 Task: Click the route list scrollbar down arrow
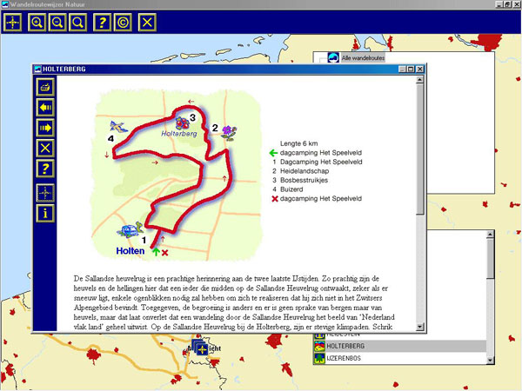[x=490, y=358]
